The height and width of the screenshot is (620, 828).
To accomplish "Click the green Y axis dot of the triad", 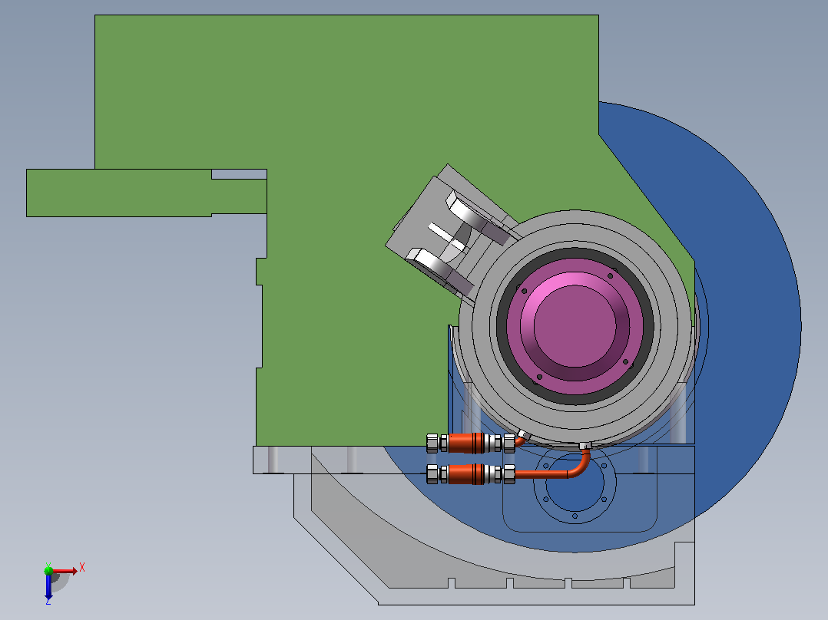I will (x=48, y=570).
